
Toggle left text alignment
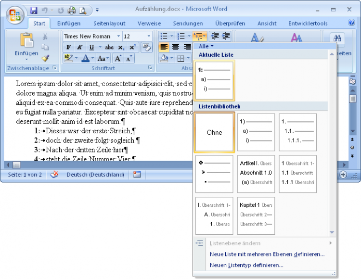[164, 47]
